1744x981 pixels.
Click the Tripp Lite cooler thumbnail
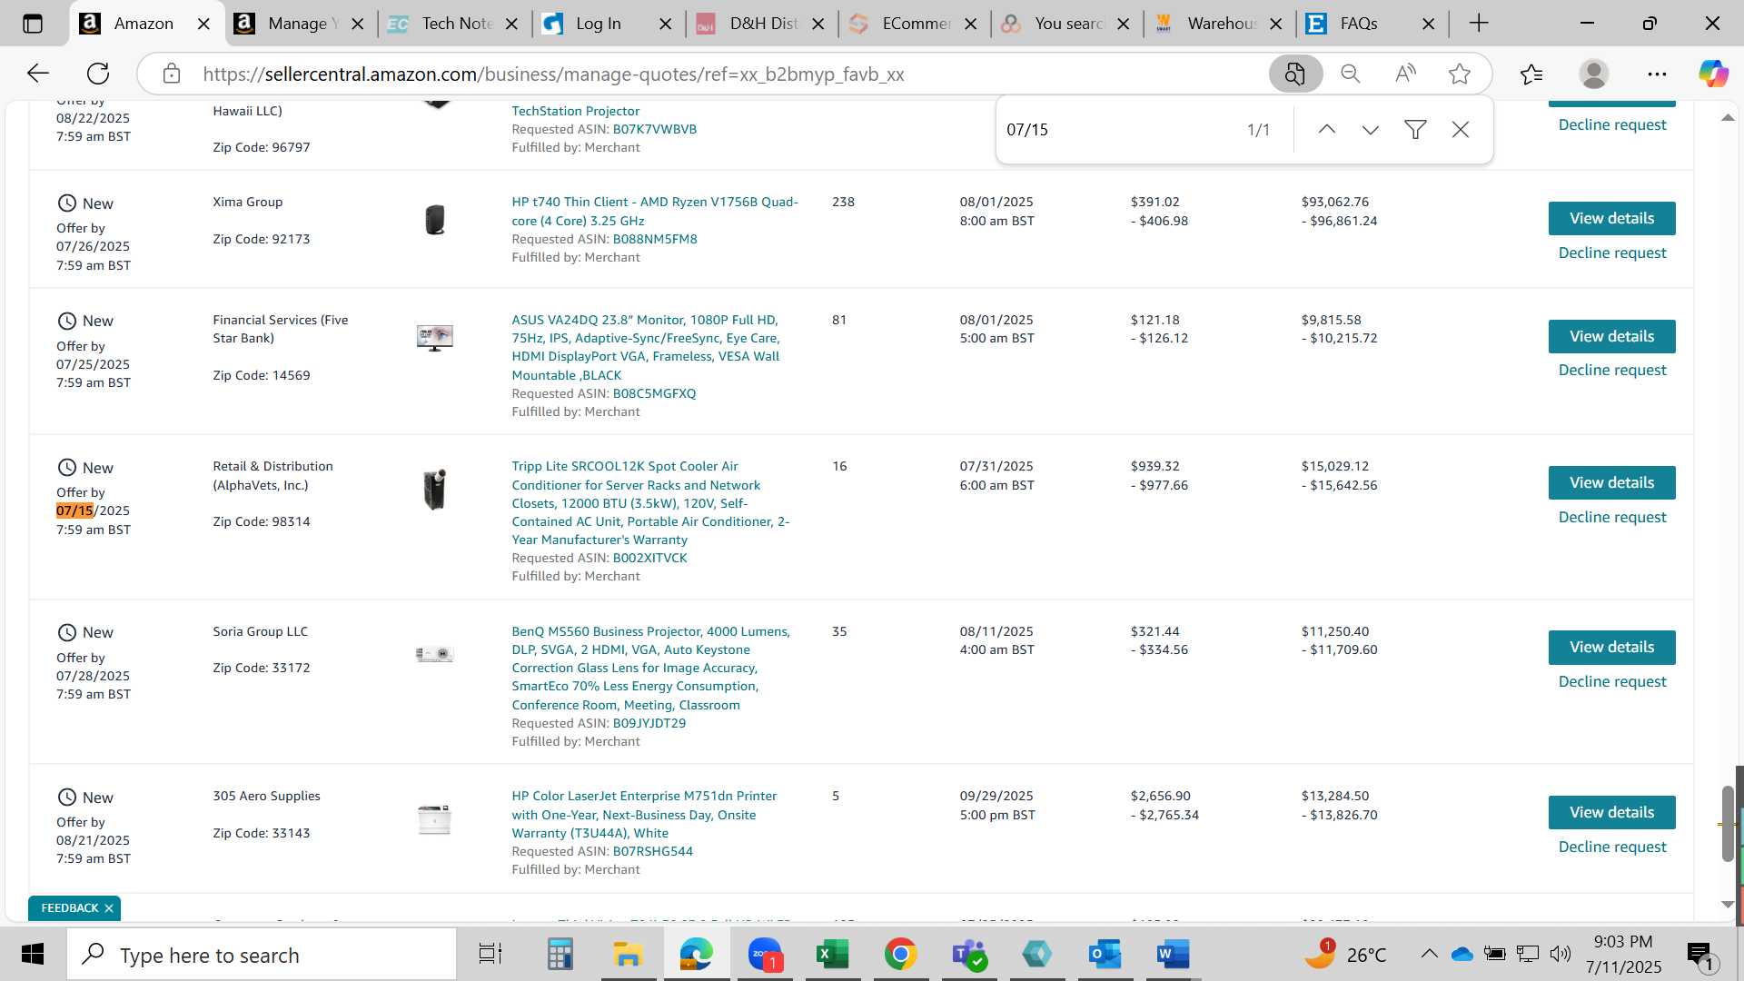point(435,490)
